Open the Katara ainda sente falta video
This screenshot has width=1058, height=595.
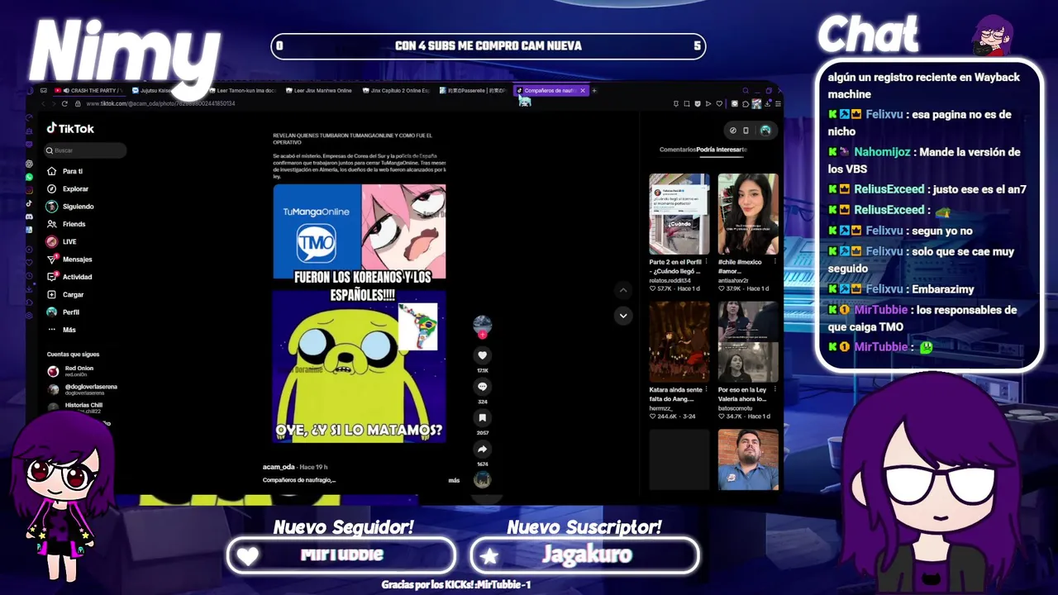click(679, 341)
